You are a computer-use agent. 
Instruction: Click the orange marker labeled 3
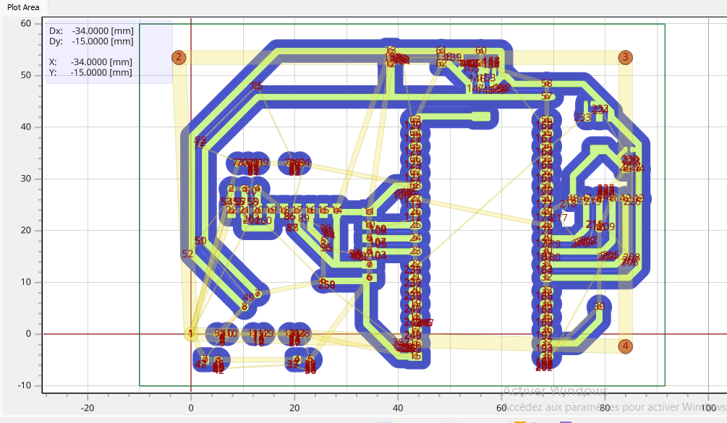[x=625, y=57]
